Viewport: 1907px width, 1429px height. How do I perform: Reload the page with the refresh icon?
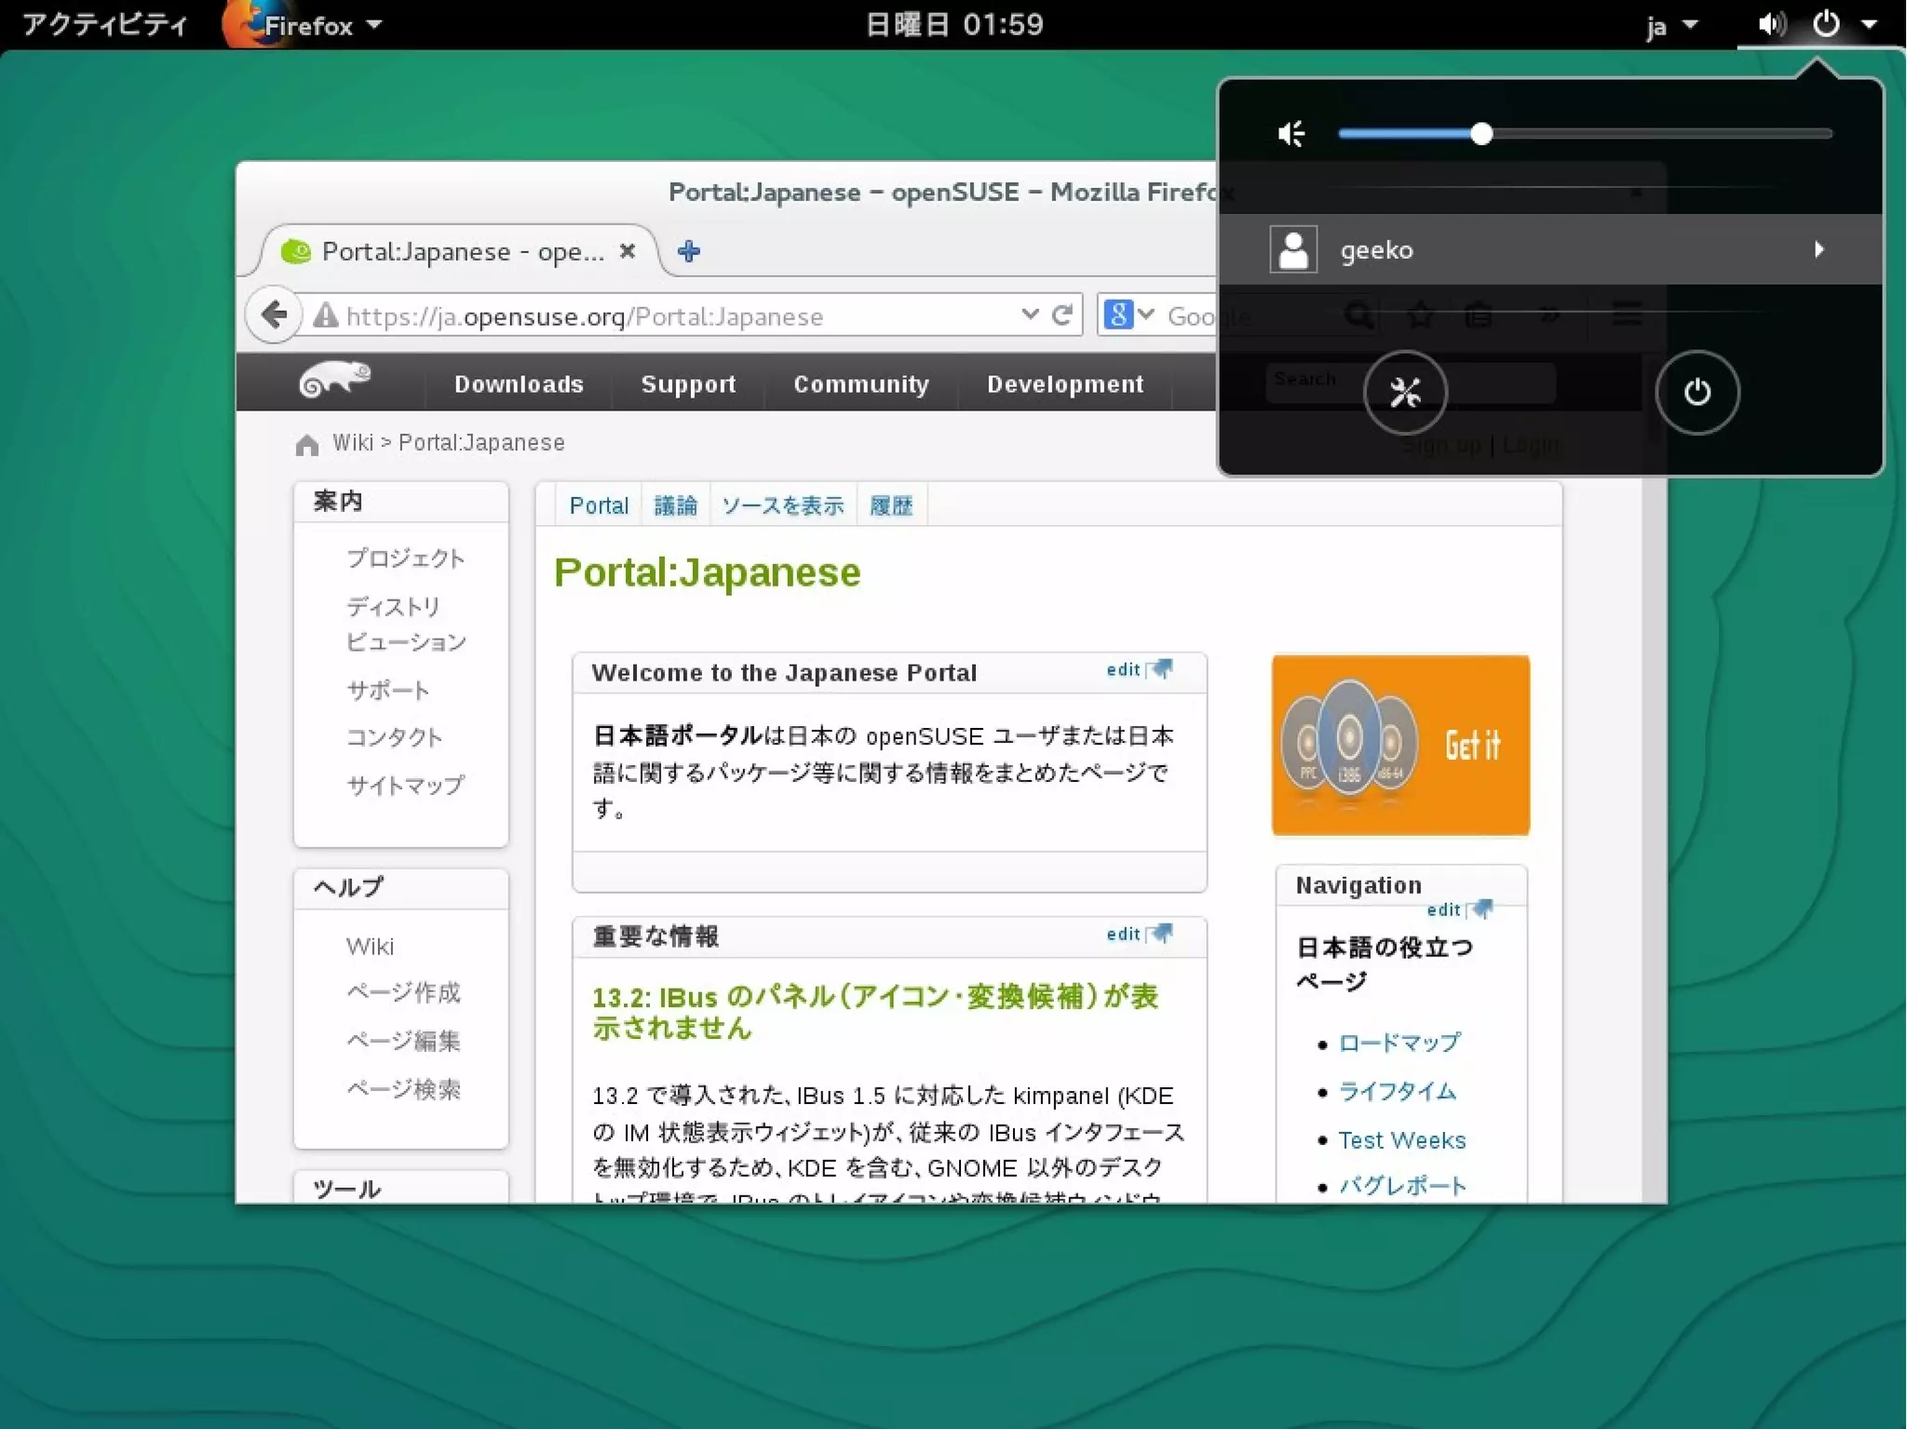[1062, 316]
